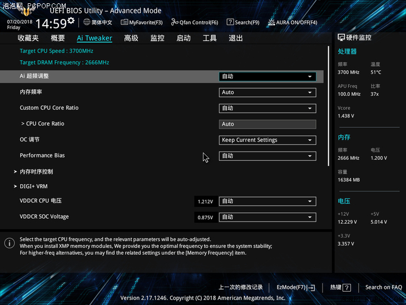Image resolution: width=406 pixels, height=305 pixels.
Task: Click the 51°C temperature reading
Action: coord(376,72)
